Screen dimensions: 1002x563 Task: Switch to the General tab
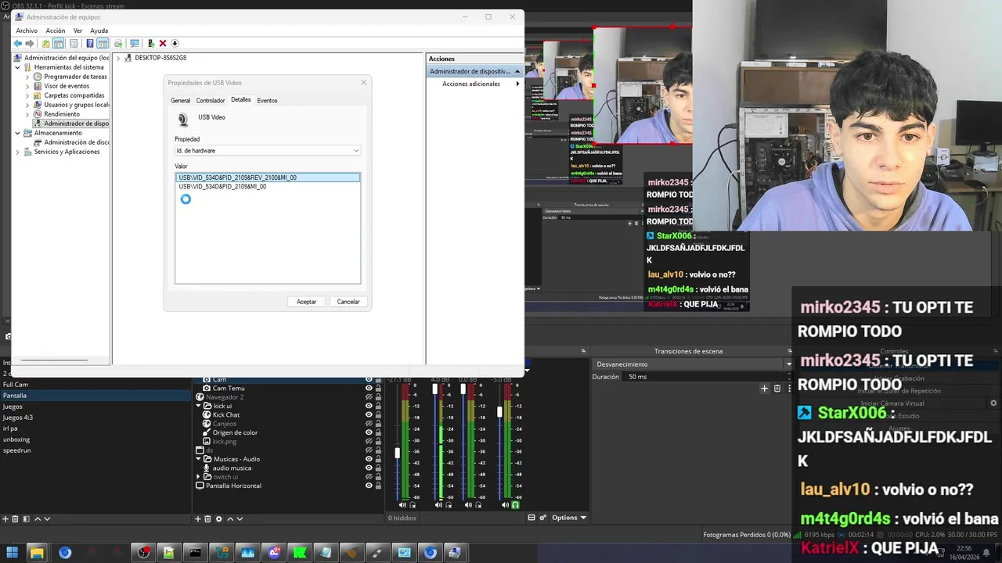(180, 101)
